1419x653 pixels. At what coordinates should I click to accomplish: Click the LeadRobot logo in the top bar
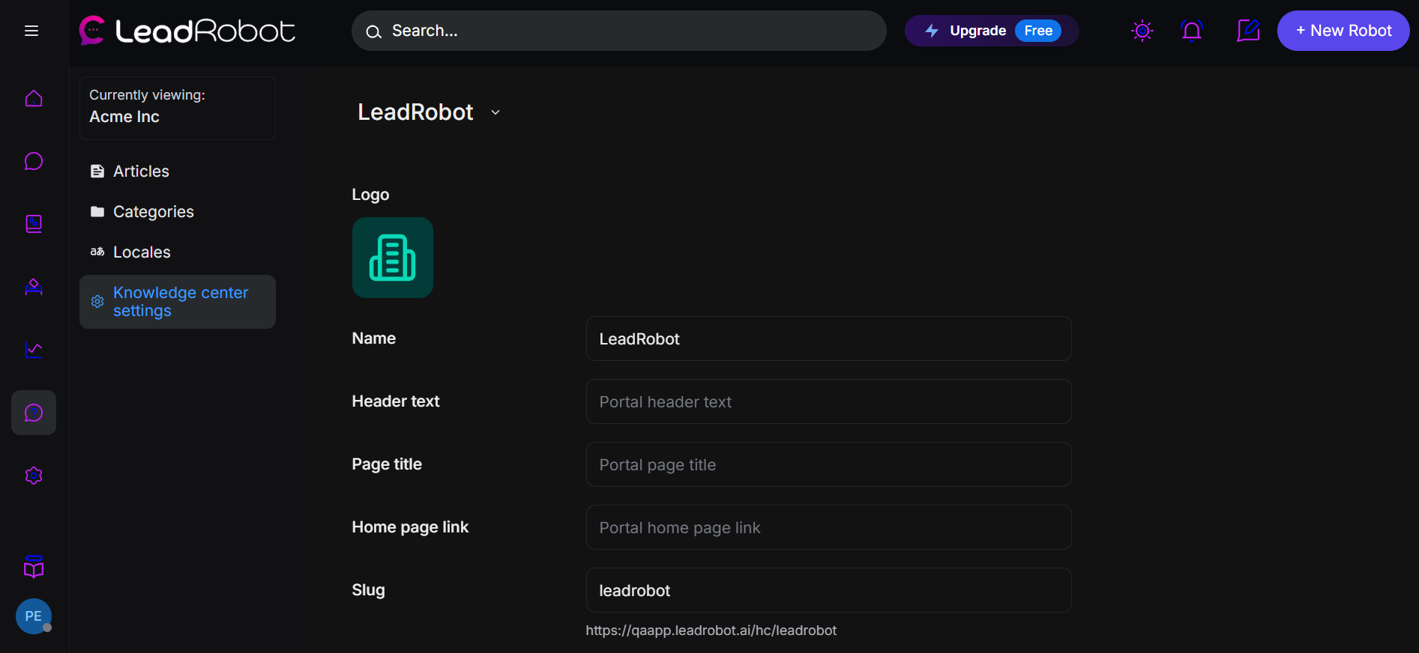pyautogui.click(x=187, y=31)
